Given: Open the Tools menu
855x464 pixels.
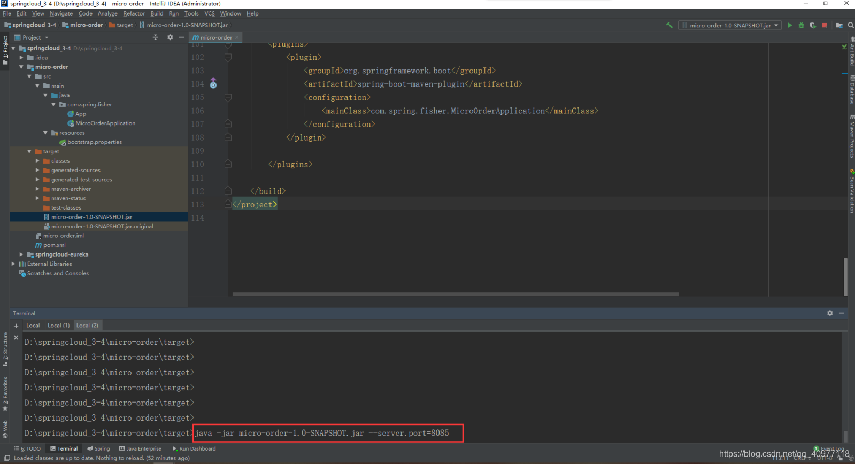Looking at the screenshot, I should tap(191, 13).
